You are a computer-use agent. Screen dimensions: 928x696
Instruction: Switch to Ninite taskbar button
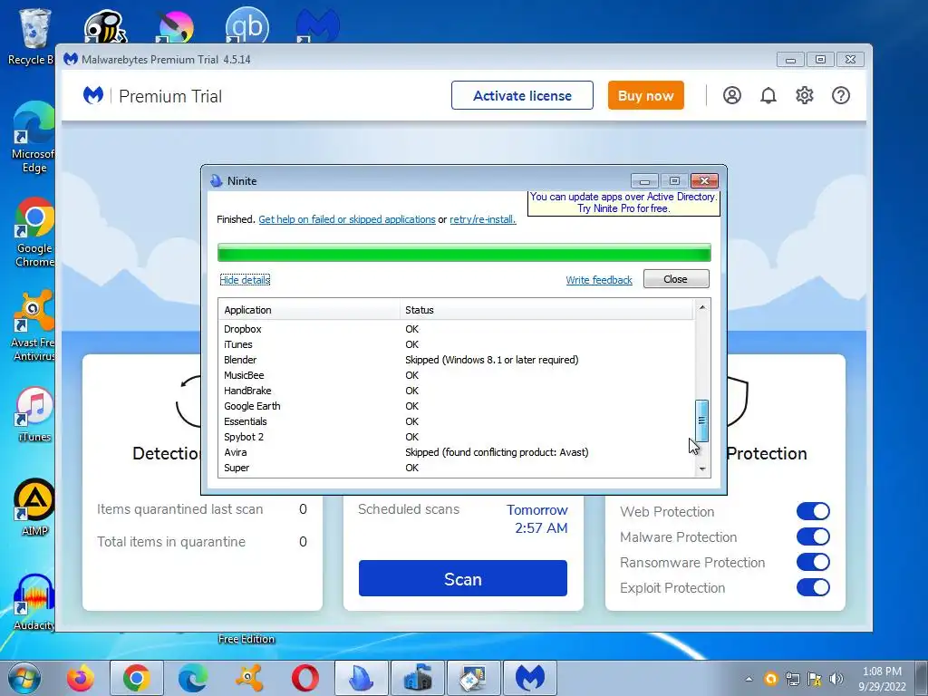[x=362, y=678]
